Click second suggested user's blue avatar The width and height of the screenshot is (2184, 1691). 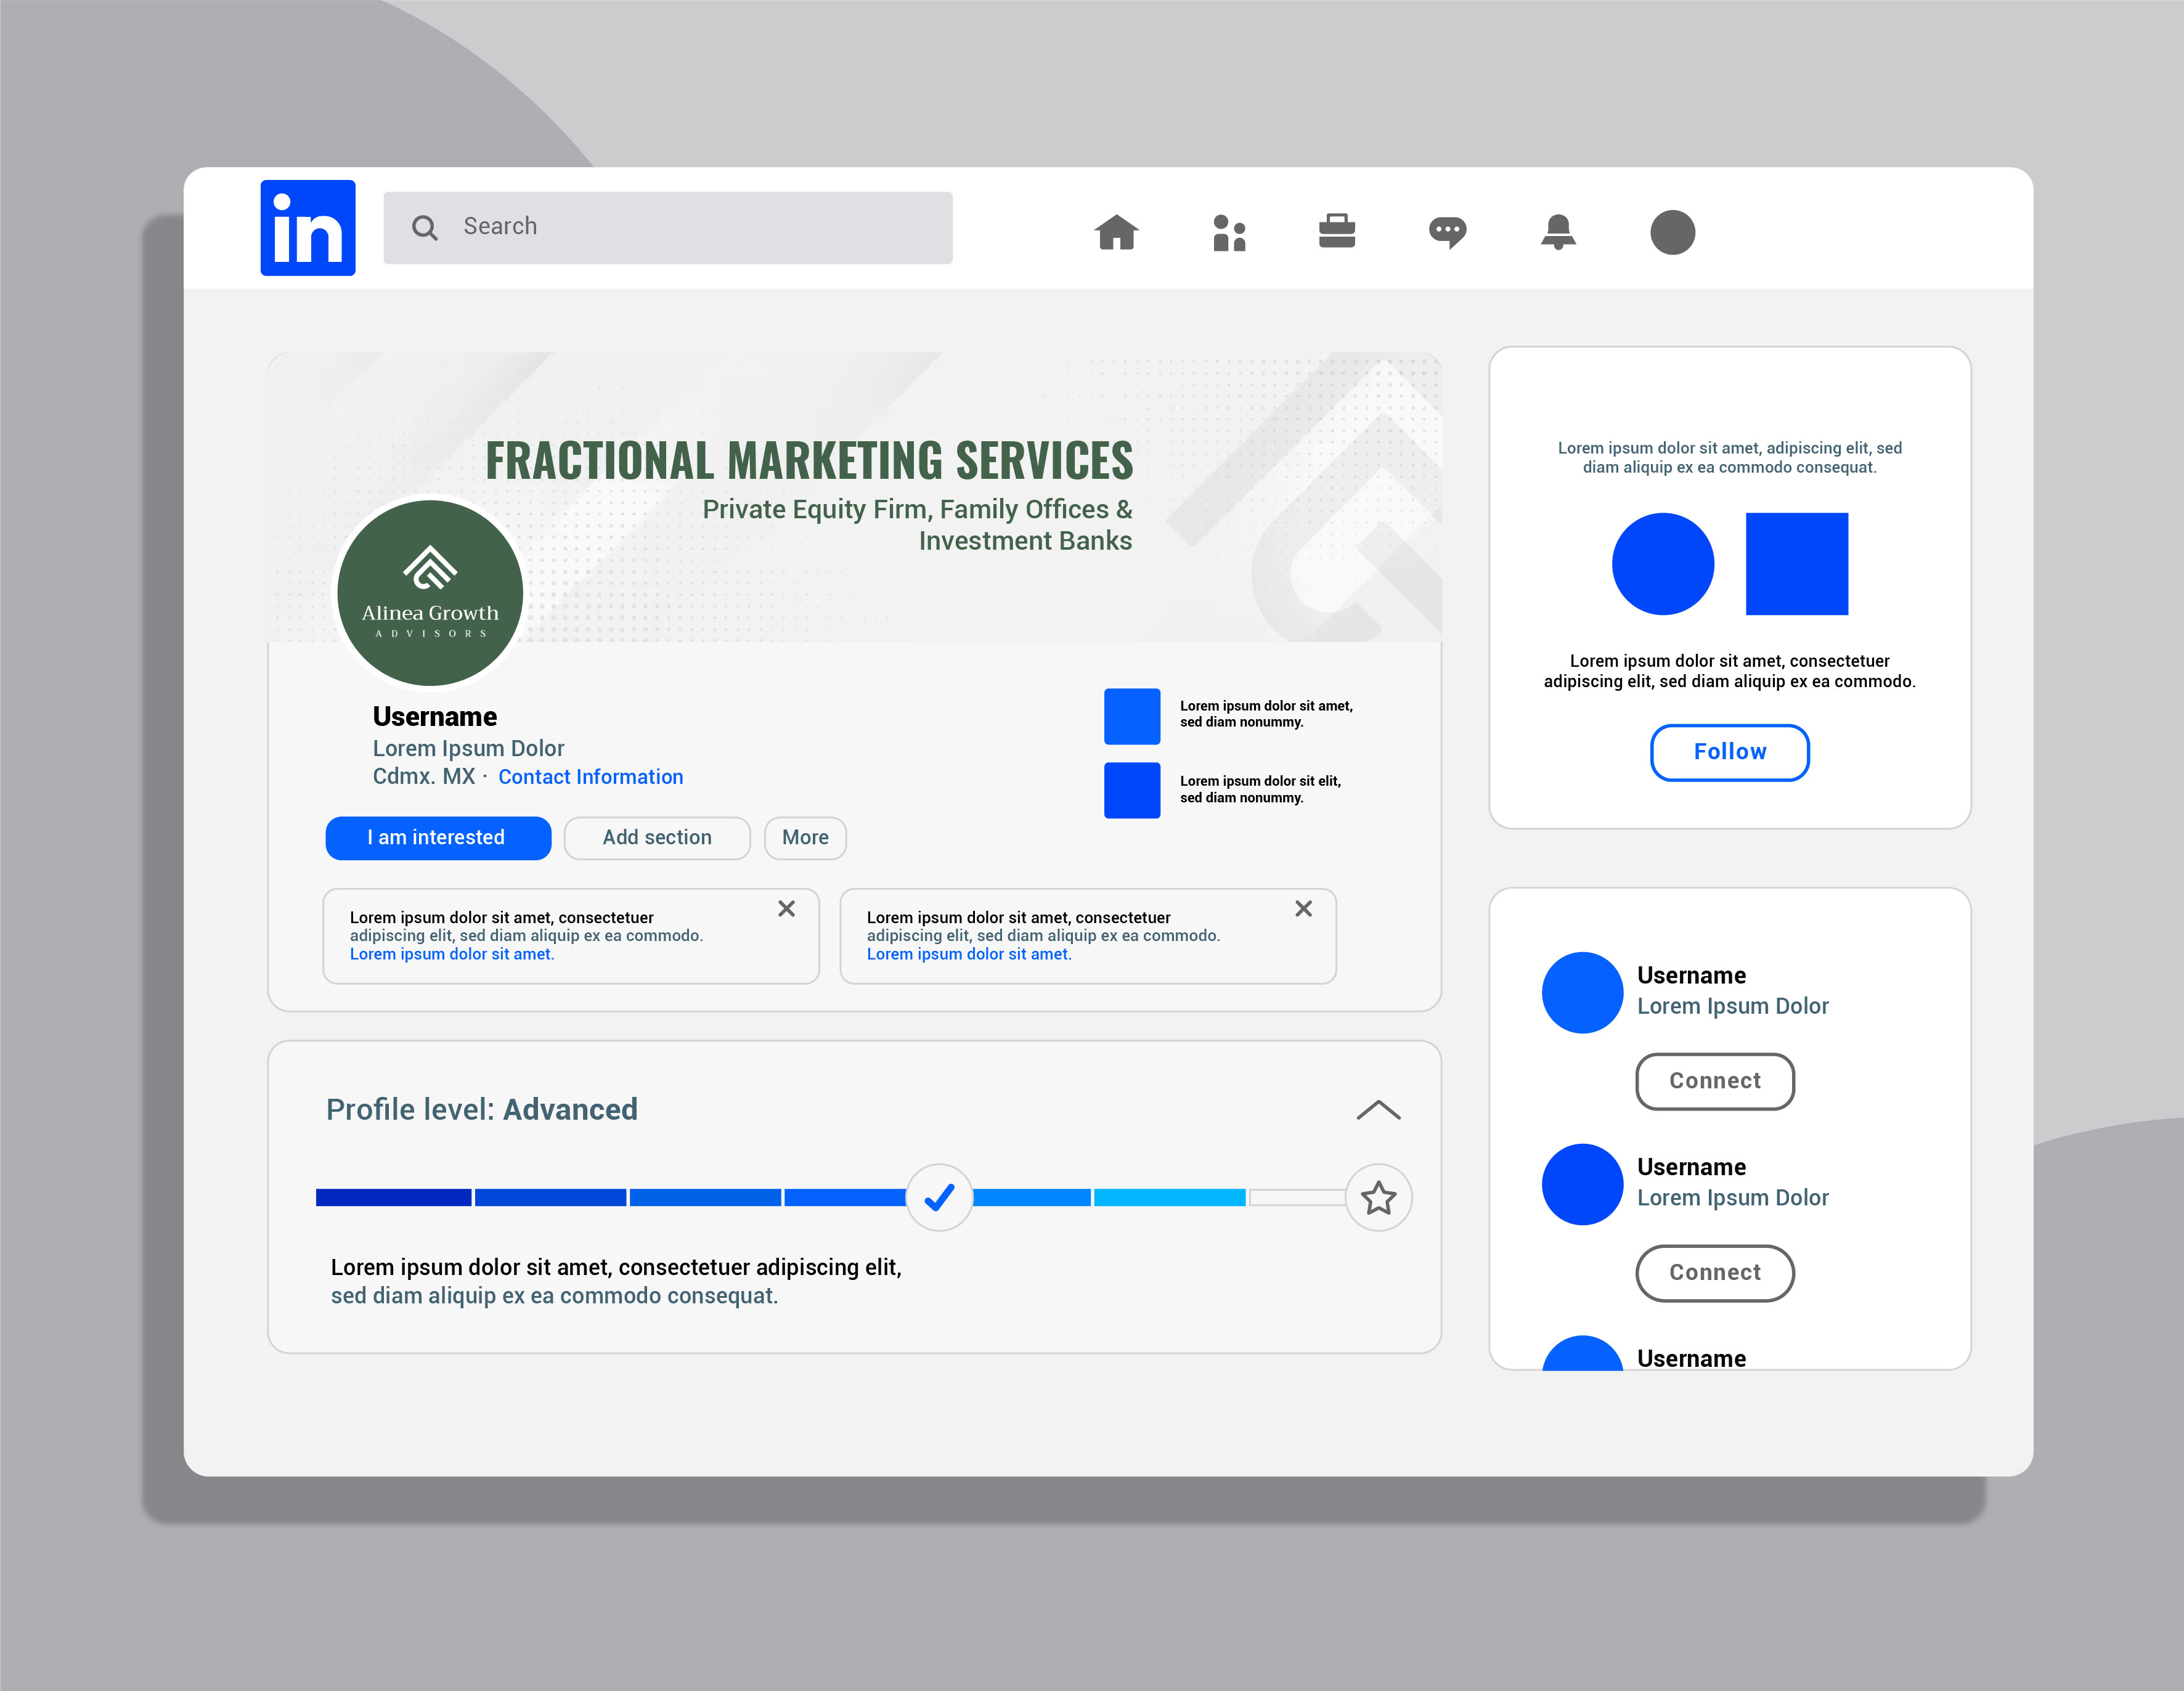(x=1582, y=1184)
